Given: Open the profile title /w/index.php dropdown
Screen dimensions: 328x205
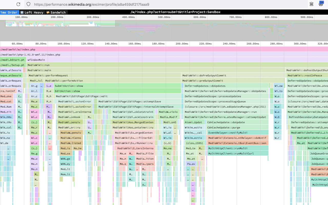Looking at the screenshot, I should tap(175, 12).
